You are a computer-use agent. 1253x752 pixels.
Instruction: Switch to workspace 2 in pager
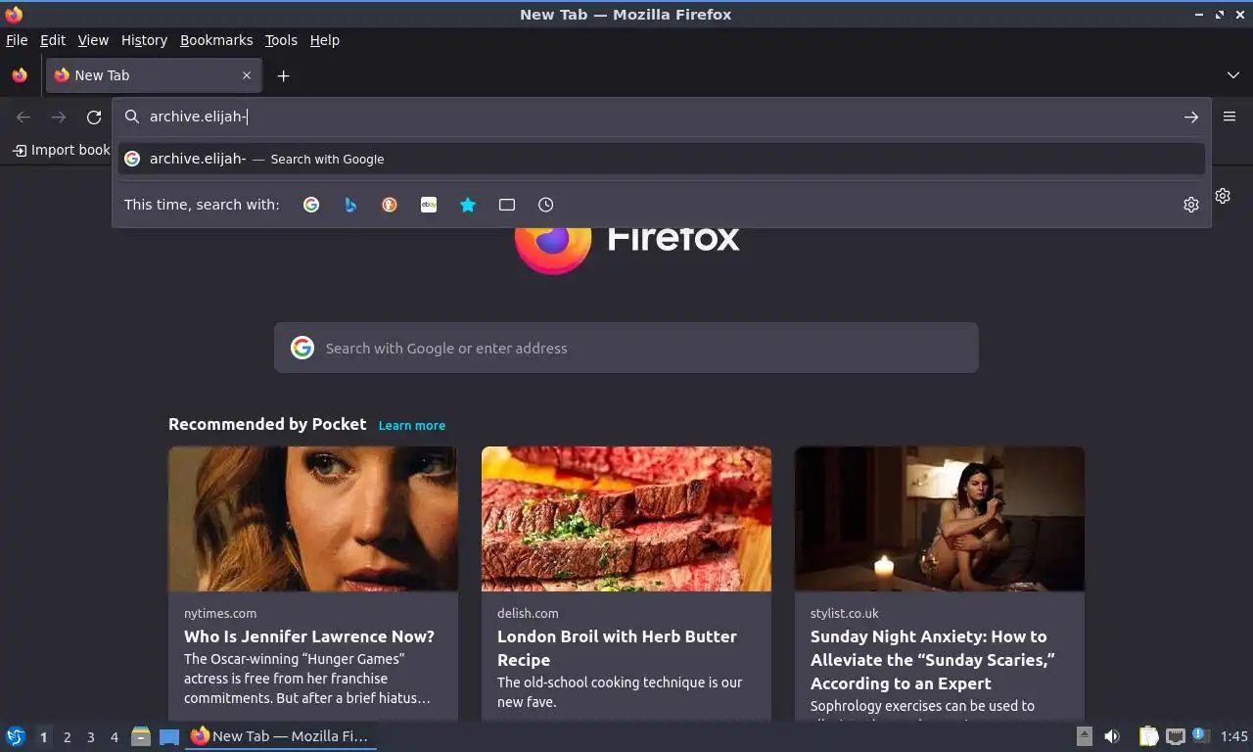[x=67, y=737]
